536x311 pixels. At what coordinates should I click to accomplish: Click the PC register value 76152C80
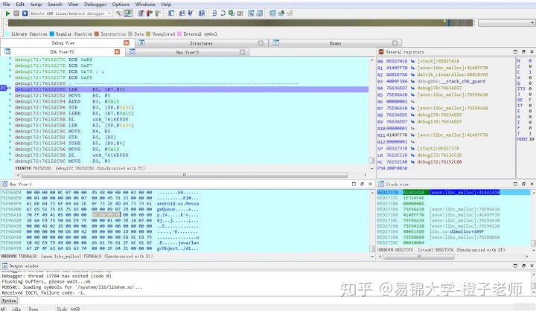[x=397, y=162]
